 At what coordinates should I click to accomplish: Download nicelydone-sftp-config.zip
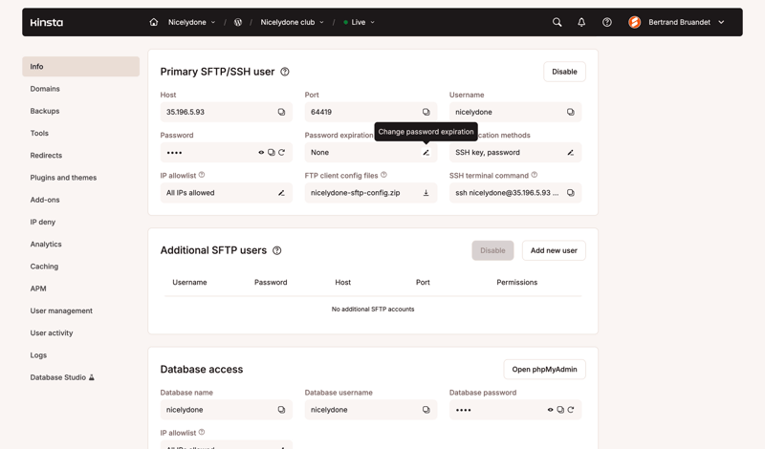(x=426, y=193)
